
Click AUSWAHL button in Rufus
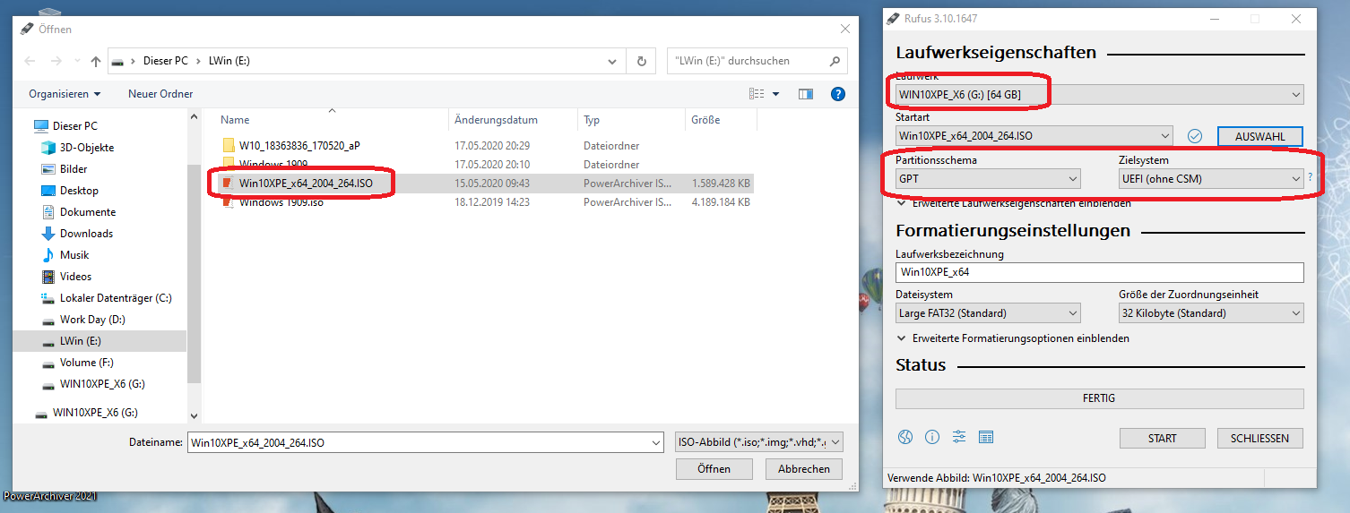click(1259, 136)
